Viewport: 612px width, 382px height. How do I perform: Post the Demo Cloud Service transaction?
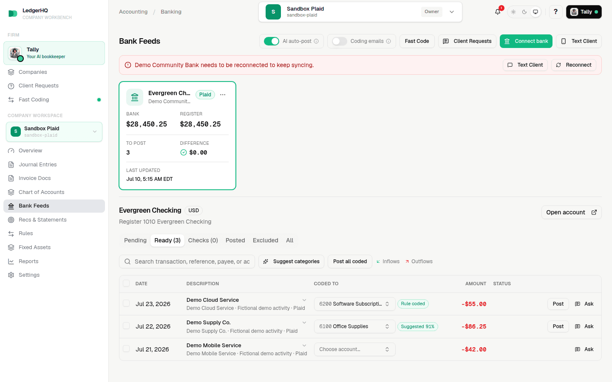(x=558, y=304)
